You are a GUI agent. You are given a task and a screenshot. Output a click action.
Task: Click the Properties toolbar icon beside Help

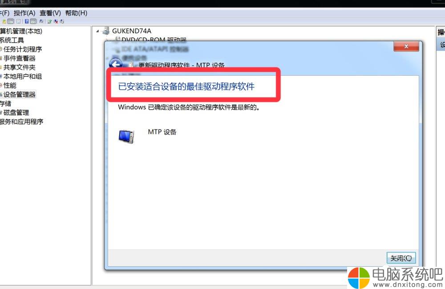18,21
